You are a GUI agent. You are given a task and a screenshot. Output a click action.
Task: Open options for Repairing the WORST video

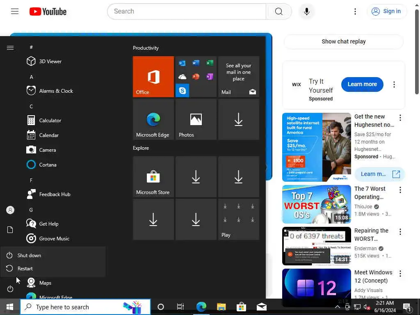click(x=400, y=232)
